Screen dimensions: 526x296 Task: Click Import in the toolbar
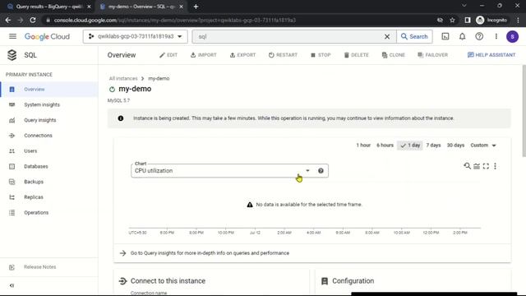[204, 55]
